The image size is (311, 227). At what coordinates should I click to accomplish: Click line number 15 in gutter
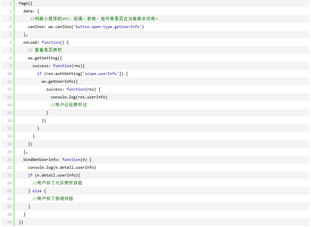9,113
